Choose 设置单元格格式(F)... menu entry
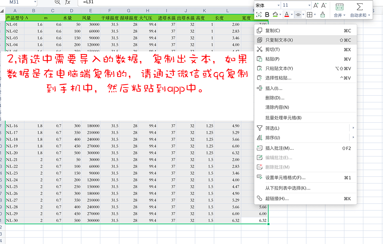383x244 pixels. point(305,177)
